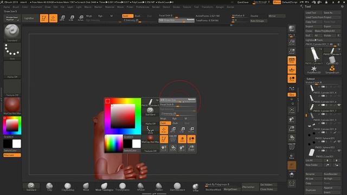This screenshot has height=195, width=347.
Task: Click the Draw icon in the popup menu
Action: click(164, 130)
